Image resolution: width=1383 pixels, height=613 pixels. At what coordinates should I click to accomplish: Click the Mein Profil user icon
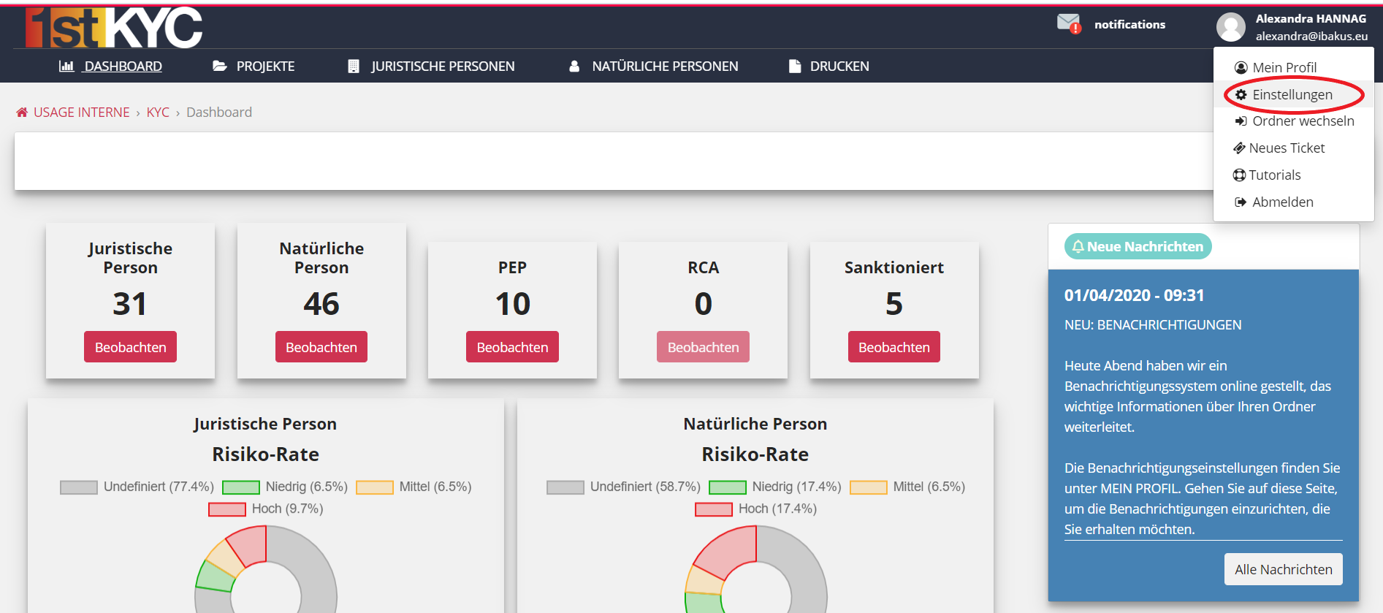tap(1241, 67)
